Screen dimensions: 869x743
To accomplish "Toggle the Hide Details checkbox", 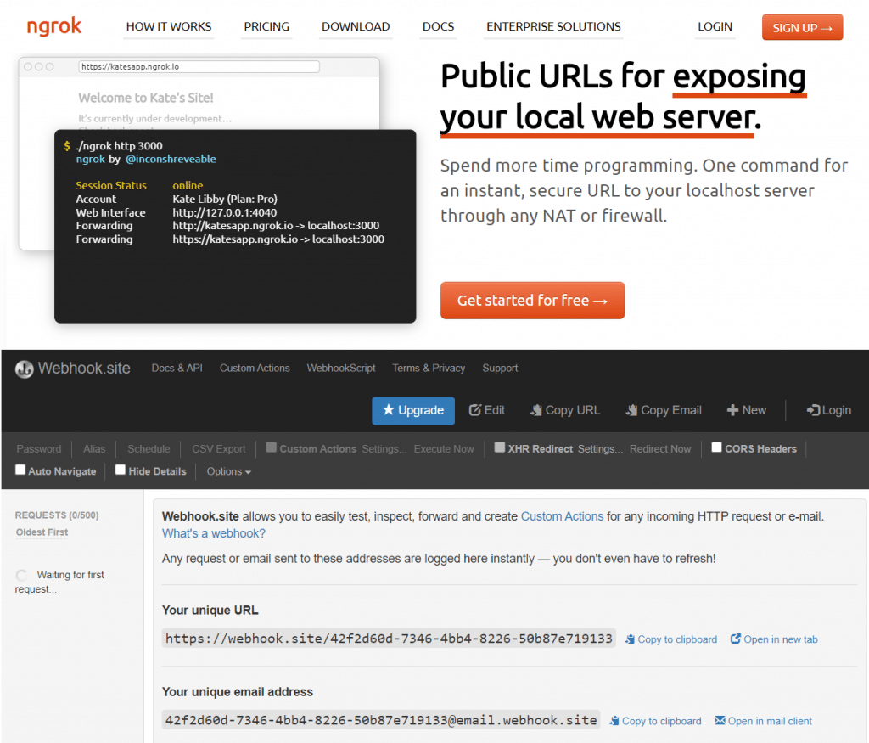I will 121,470.
